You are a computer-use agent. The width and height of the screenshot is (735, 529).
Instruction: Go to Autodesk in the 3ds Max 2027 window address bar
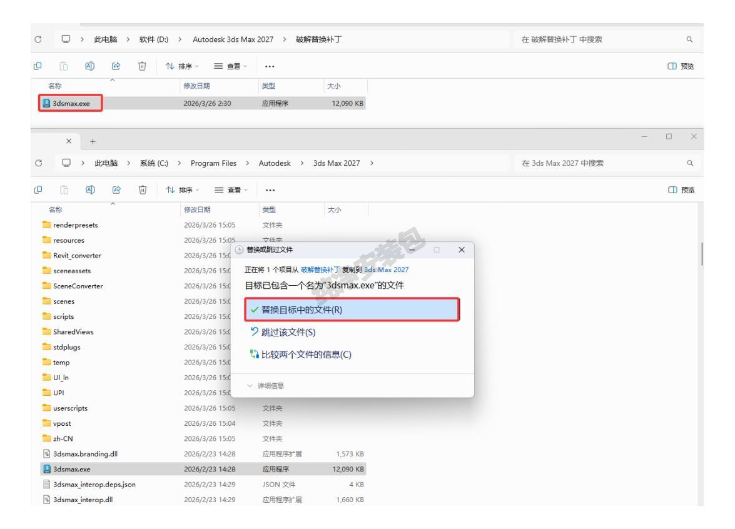[275, 163]
